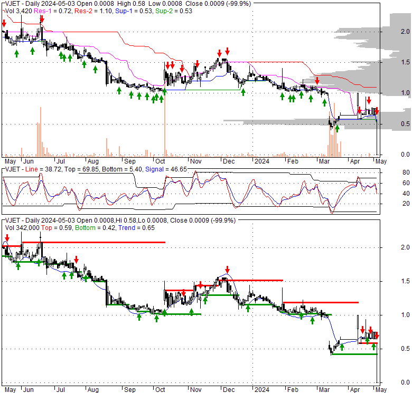Click 'Signal = 46.65' in oscillator legend
Screen dimensions: 412x393
(166, 169)
